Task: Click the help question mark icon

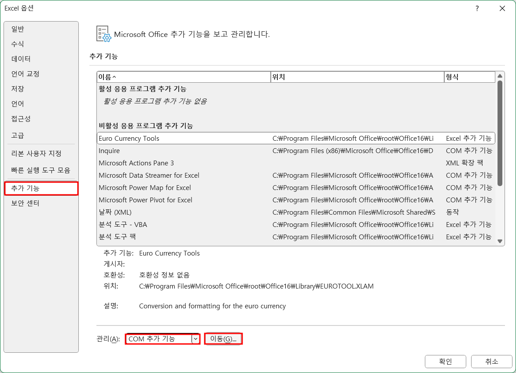Action: 477,8
